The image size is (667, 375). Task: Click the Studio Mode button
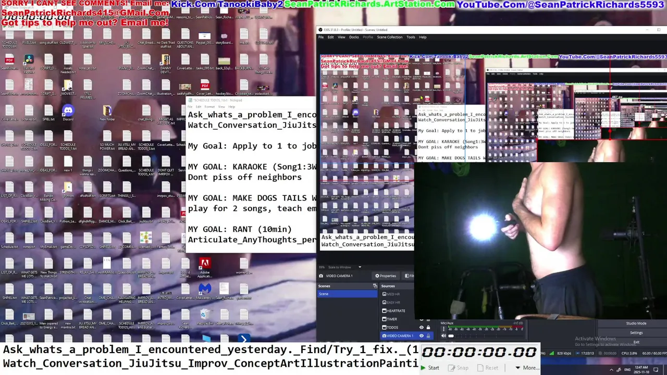click(x=636, y=323)
